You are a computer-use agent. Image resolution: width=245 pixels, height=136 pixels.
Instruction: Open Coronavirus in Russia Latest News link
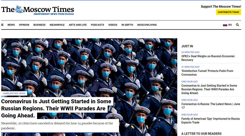[x=210, y=106]
